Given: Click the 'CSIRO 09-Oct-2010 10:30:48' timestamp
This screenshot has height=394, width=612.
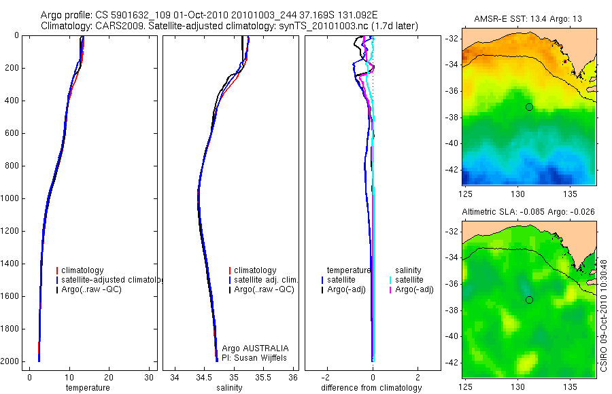Looking at the screenshot, I should point(603,315).
